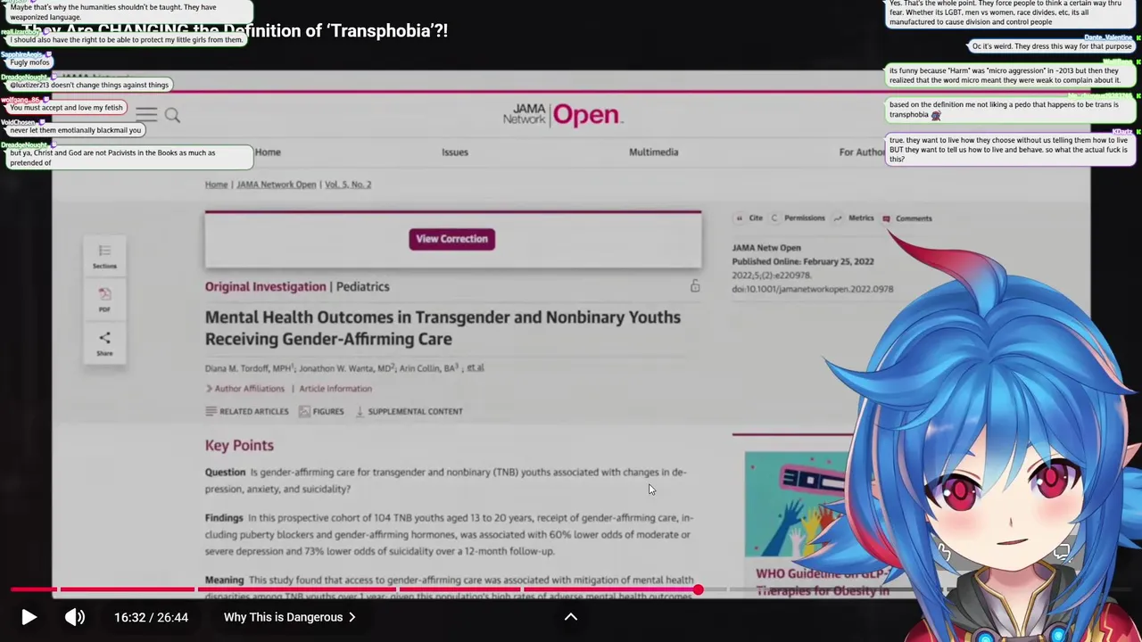1142x642 pixels.
Task: Click the open access lock icon
Action: coord(695,286)
